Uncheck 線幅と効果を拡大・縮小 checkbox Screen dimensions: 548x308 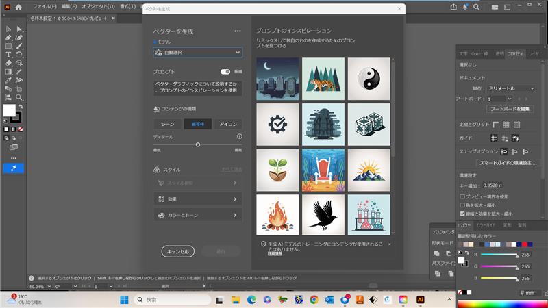click(463, 213)
